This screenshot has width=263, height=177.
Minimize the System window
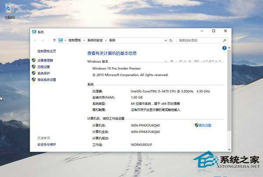point(202,31)
